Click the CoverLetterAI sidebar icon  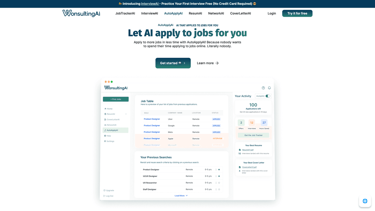coord(105,120)
